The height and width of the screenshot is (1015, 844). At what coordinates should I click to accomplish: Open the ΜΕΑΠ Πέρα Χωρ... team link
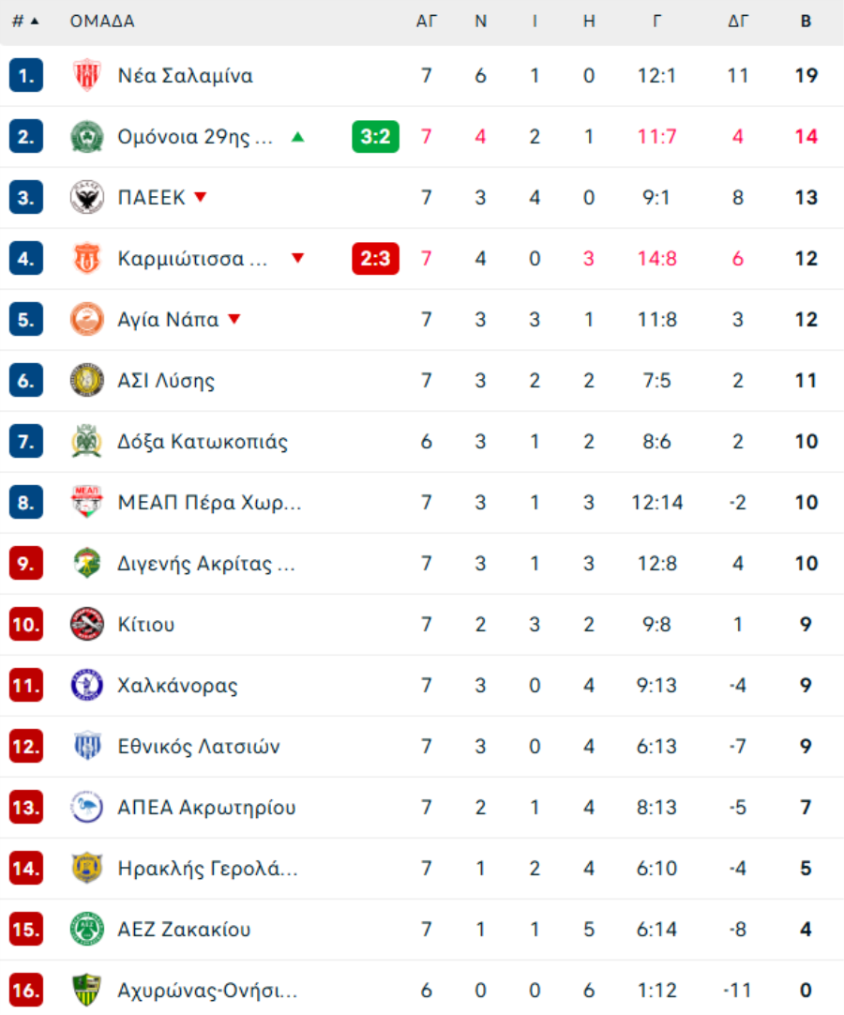click(209, 503)
